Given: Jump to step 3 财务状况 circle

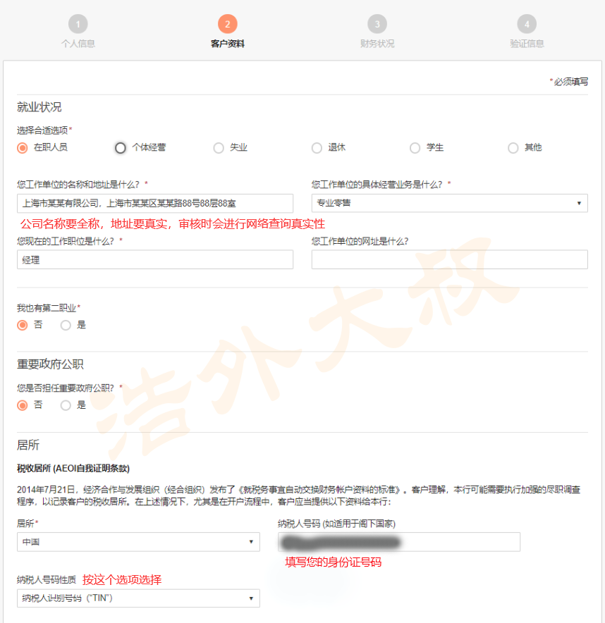Looking at the screenshot, I should pos(377,24).
